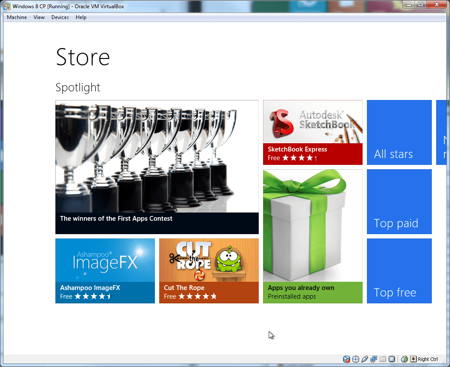Viewport: 450px width, 367px height.
Task: Click the USB devices status icon
Action: (x=364, y=359)
